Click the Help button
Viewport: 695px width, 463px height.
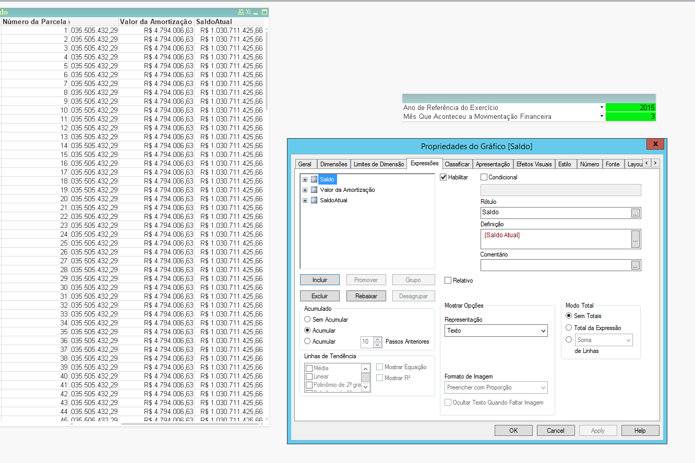point(640,431)
